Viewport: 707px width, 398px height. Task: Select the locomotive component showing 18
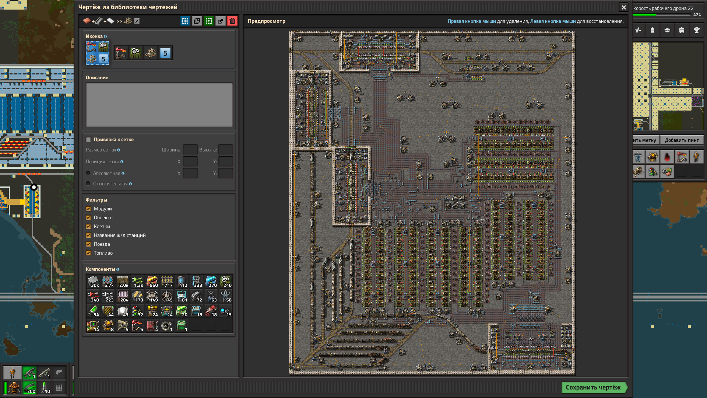211,311
